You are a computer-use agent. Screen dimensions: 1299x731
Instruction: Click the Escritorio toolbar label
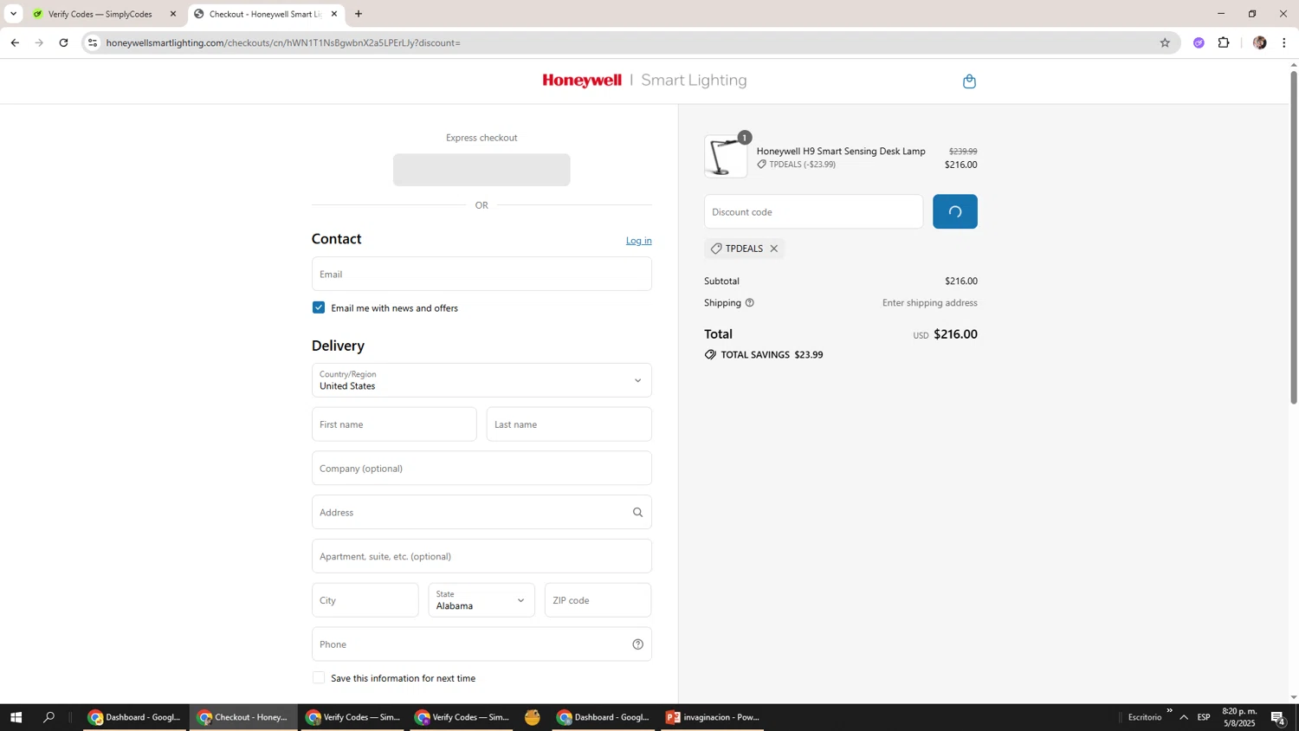pyautogui.click(x=1145, y=717)
